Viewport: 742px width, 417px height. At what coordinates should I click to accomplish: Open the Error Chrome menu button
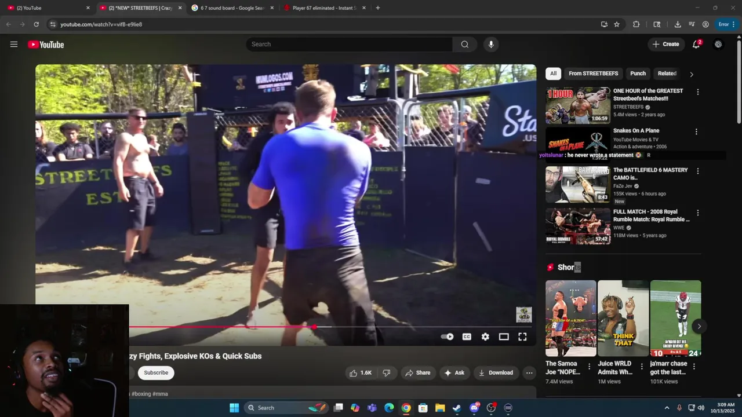pos(726,24)
